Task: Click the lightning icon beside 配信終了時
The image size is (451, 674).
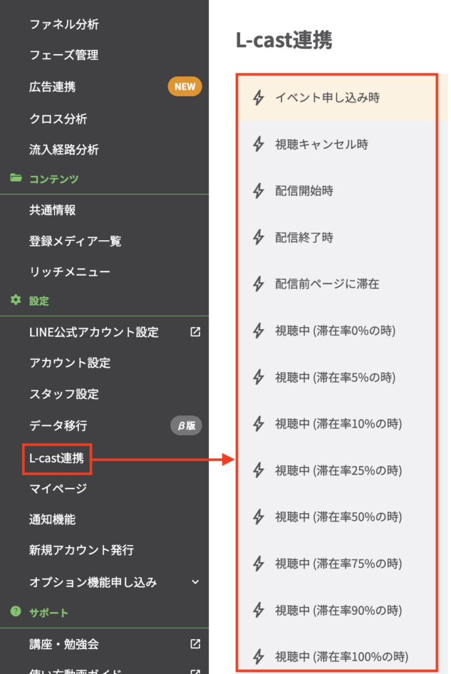Action: click(x=258, y=238)
